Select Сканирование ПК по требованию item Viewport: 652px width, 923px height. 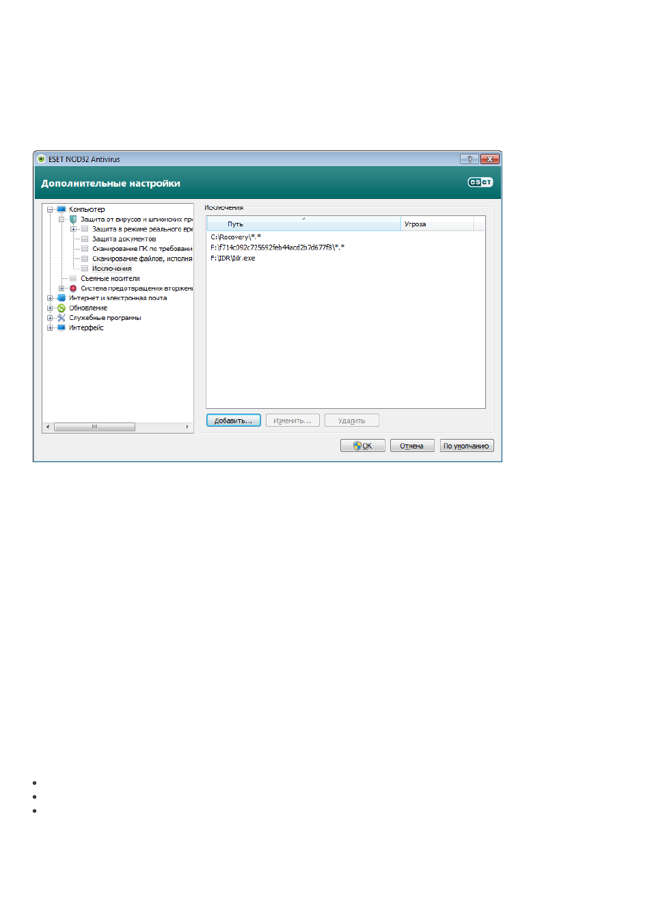(x=142, y=249)
